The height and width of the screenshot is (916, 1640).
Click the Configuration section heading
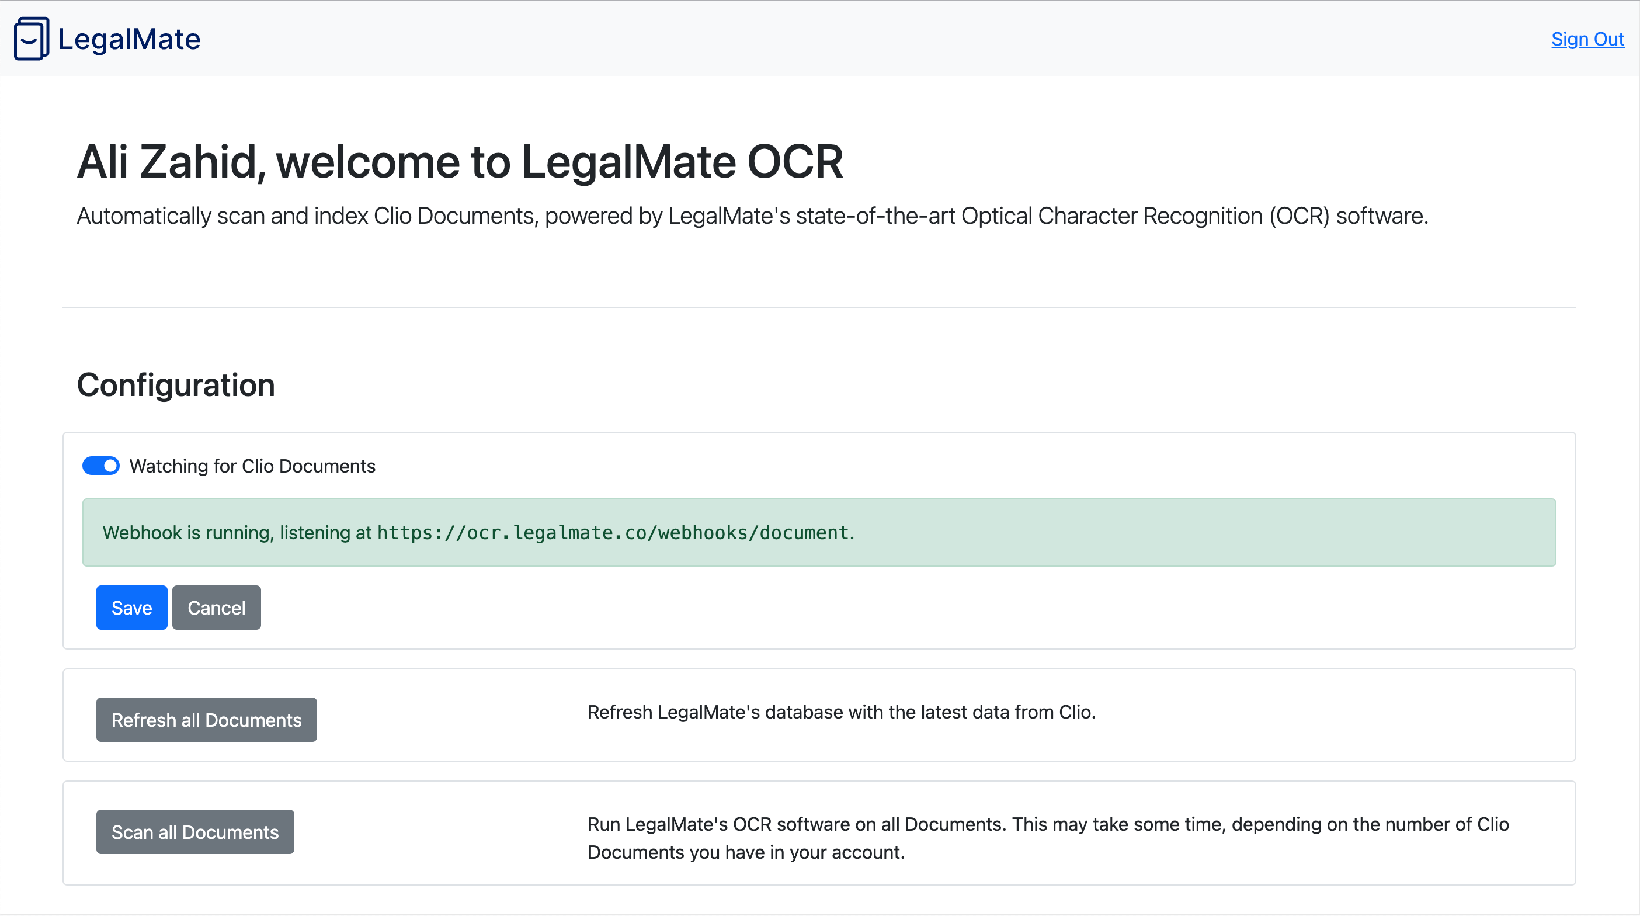click(176, 386)
